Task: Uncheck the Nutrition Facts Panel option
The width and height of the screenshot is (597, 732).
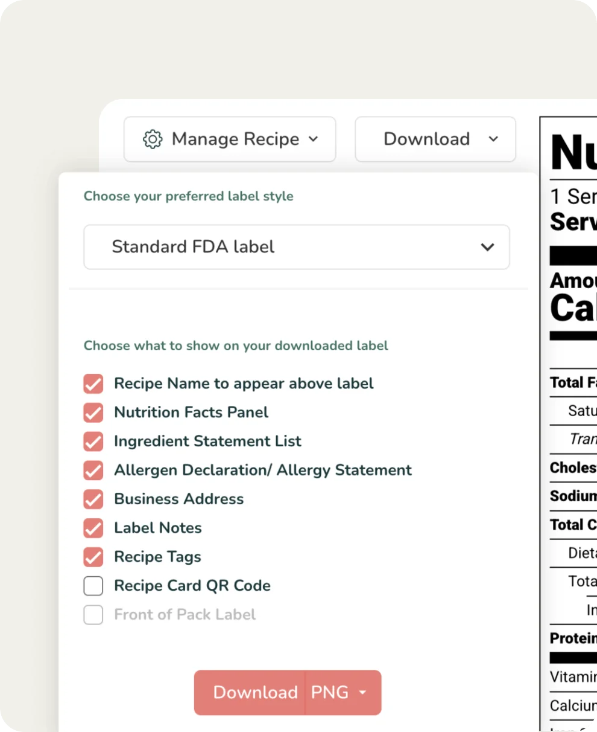Action: [93, 413]
